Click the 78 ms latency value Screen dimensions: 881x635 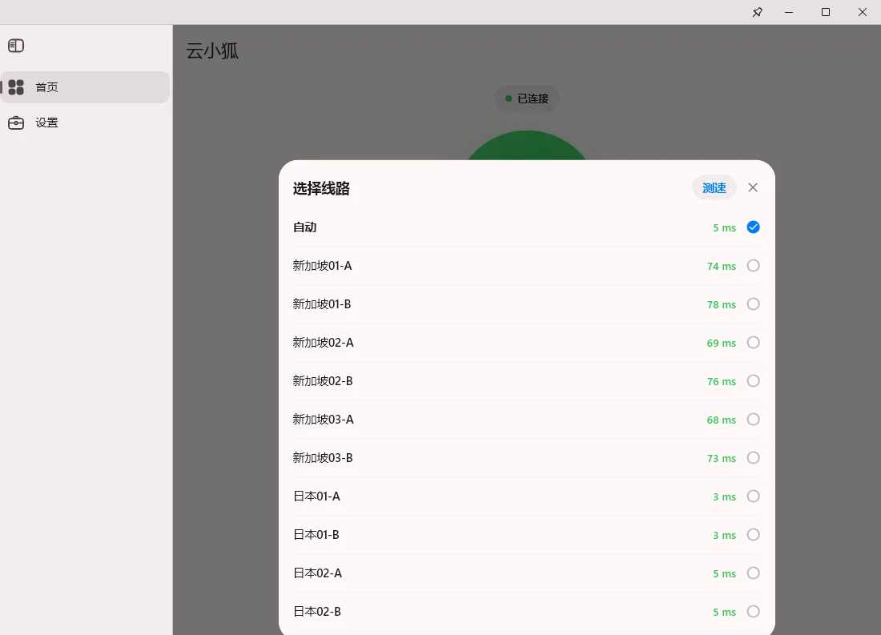click(x=722, y=304)
